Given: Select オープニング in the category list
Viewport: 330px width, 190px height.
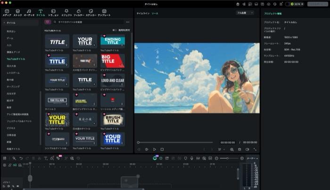Looking at the screenshot, I should pyautogui.click(x=13, y=87).
